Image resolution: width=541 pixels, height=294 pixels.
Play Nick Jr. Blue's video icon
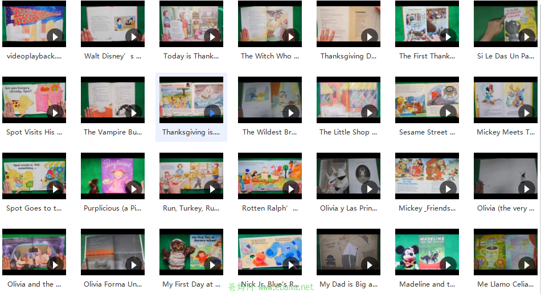coord(291,264)
